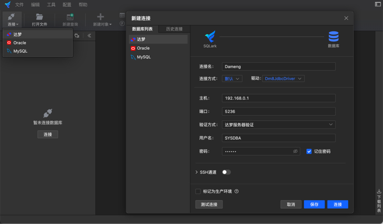Select Oracle in the database list
This screenshot has width=383, height=224.
[x=158, y=48]
